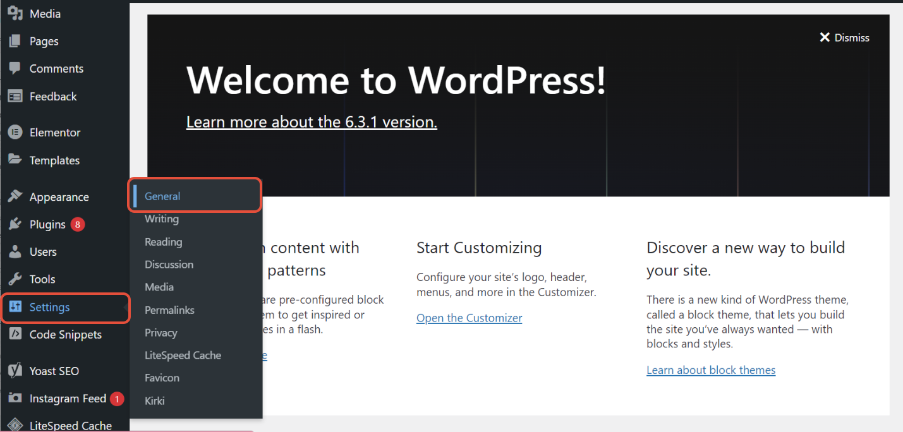Click the LiteSpeed Cache diamond icon

point(15,425)
